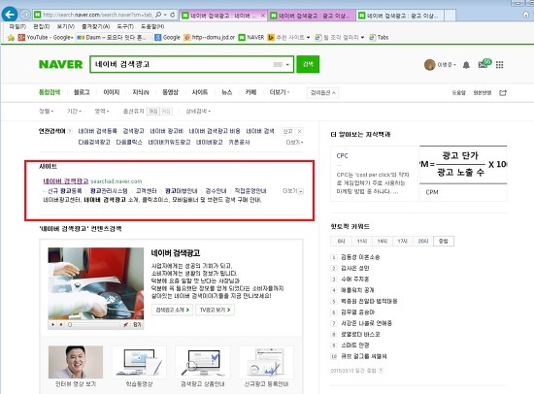
Task: Toggle the 옵션유지 on/off switch
Action: pyautogui.click(x=159, y=111)
